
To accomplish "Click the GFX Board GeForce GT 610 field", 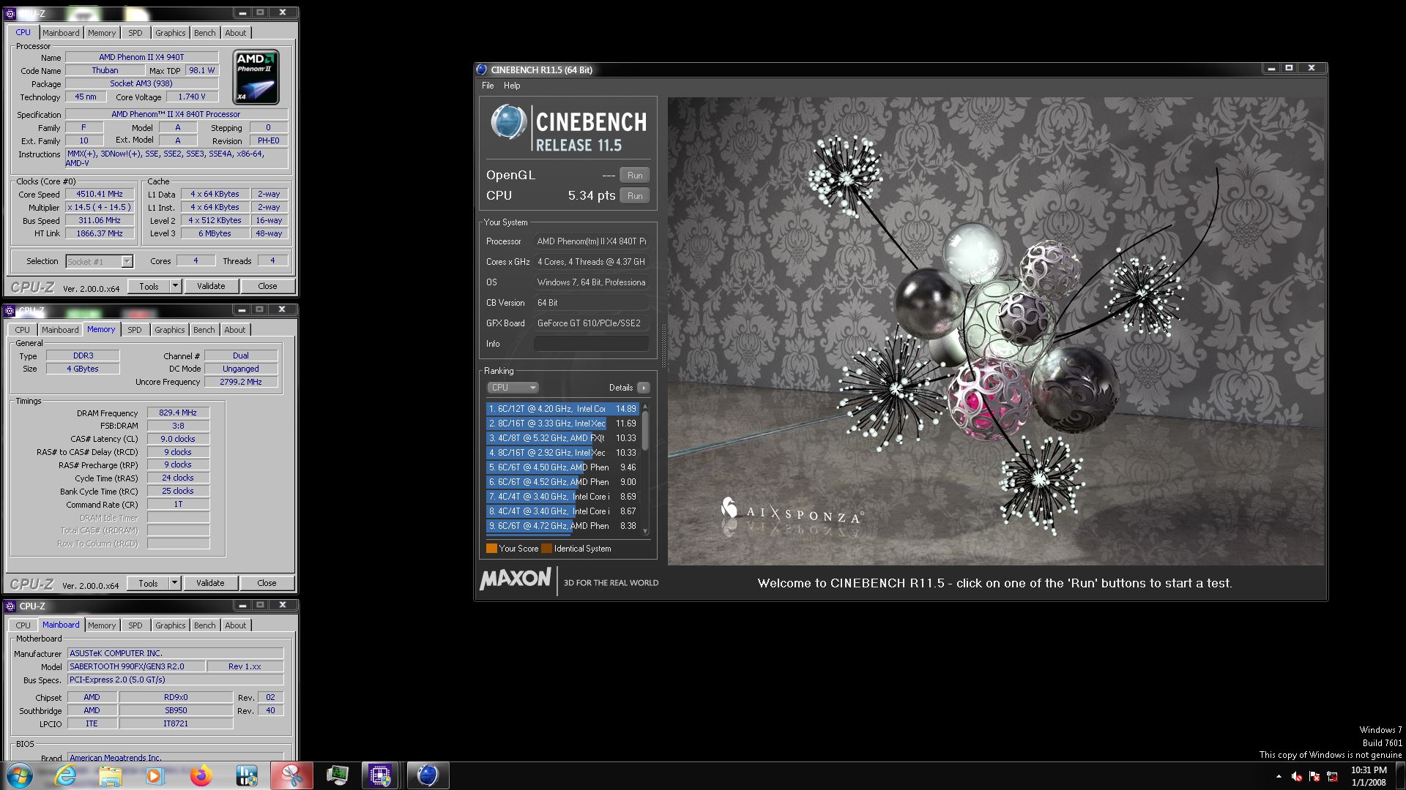I will coord(592,323).
